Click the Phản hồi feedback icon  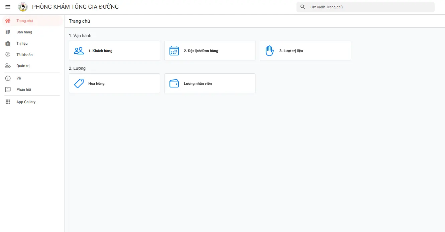pos(8,89)
